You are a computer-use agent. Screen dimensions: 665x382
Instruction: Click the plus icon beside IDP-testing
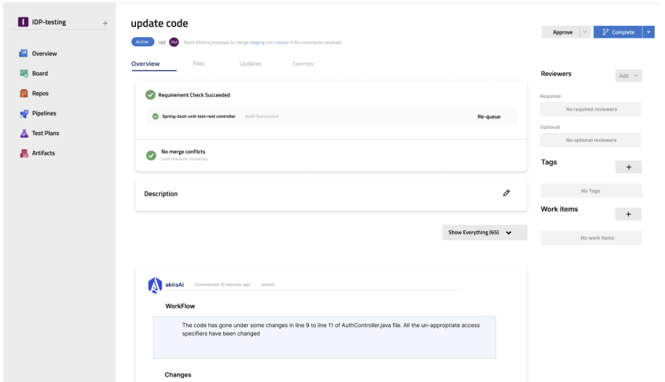[x=105, y=23]
